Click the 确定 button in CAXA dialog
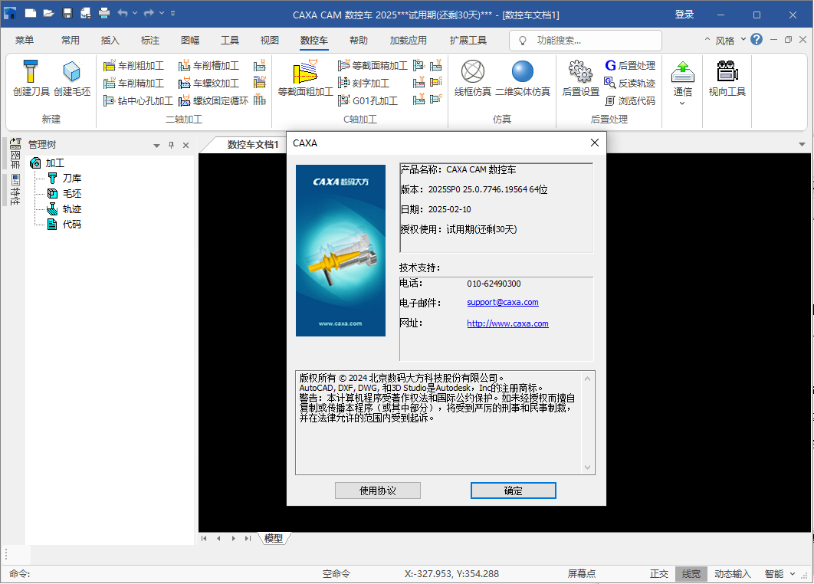 tap(514, 490)
